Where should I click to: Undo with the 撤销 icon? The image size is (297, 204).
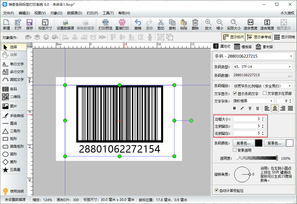[x=138, y=25]
